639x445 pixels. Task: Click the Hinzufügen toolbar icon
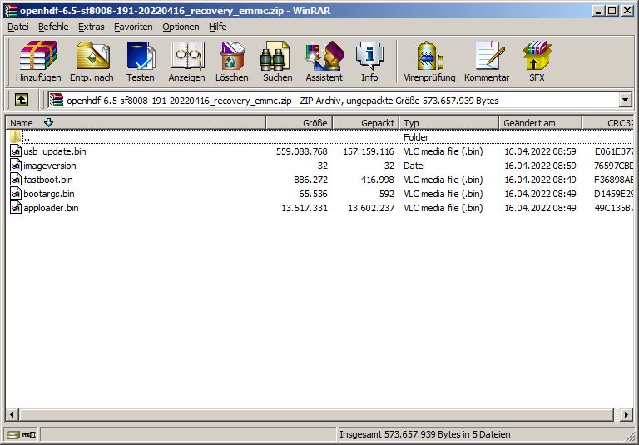click(x=38, y=56)
